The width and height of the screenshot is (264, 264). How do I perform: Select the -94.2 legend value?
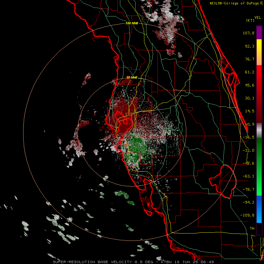pos(248,202)
